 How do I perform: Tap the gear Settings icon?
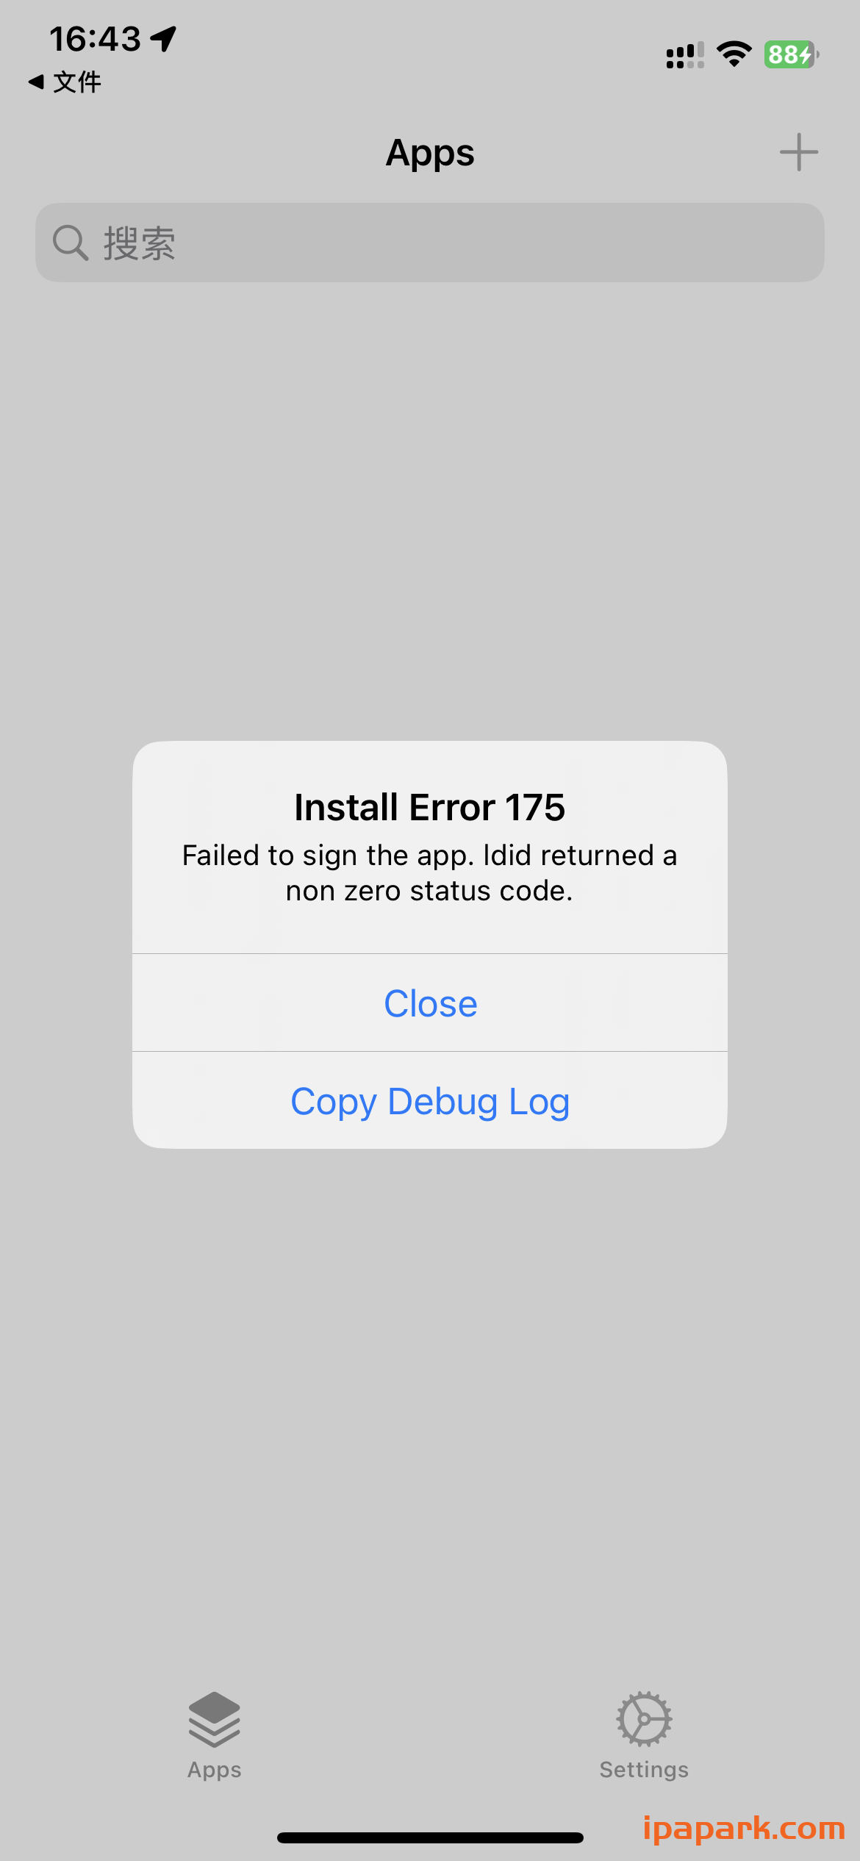644,1719
